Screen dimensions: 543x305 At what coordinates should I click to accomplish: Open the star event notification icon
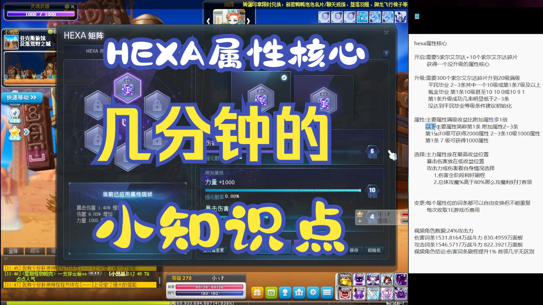coord(15,133)
